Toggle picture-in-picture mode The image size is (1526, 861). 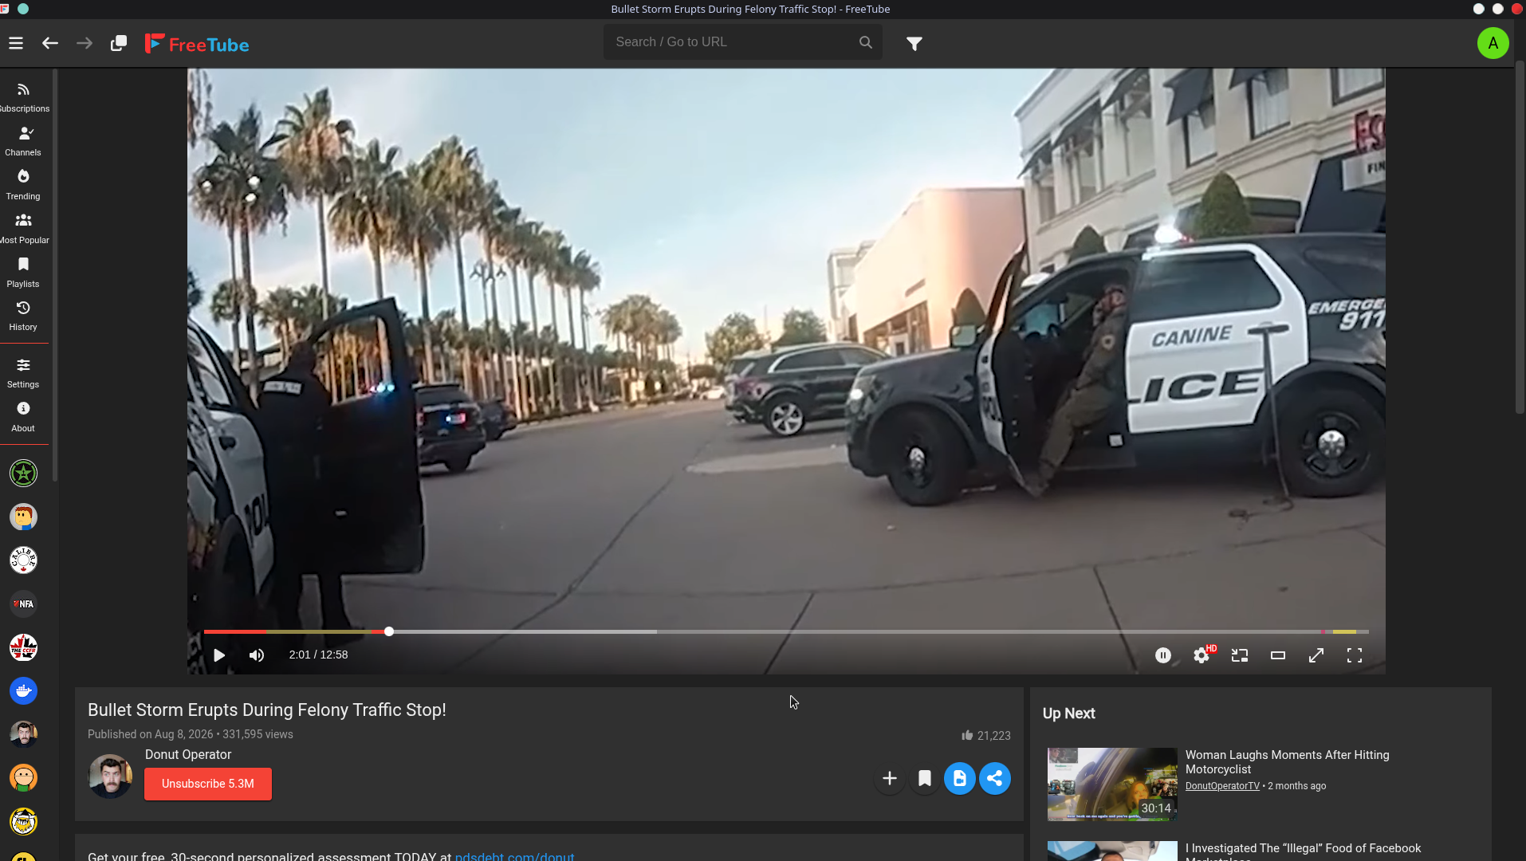pyautogui.click(x=1240, y=655)
